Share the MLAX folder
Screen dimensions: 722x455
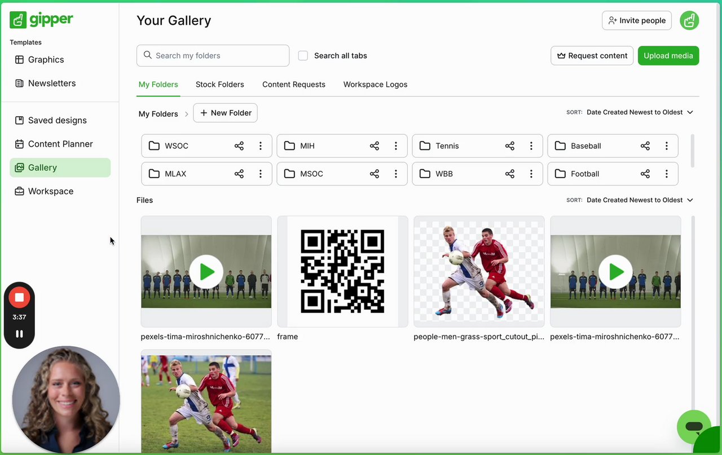[x=239, y=174]
